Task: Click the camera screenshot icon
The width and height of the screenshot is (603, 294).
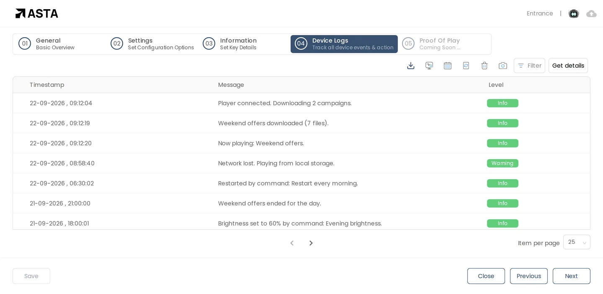Action: (x=503, y=66)
